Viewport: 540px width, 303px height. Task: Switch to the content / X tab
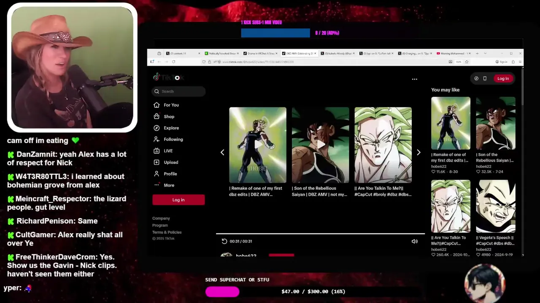(x=182, y=53)
